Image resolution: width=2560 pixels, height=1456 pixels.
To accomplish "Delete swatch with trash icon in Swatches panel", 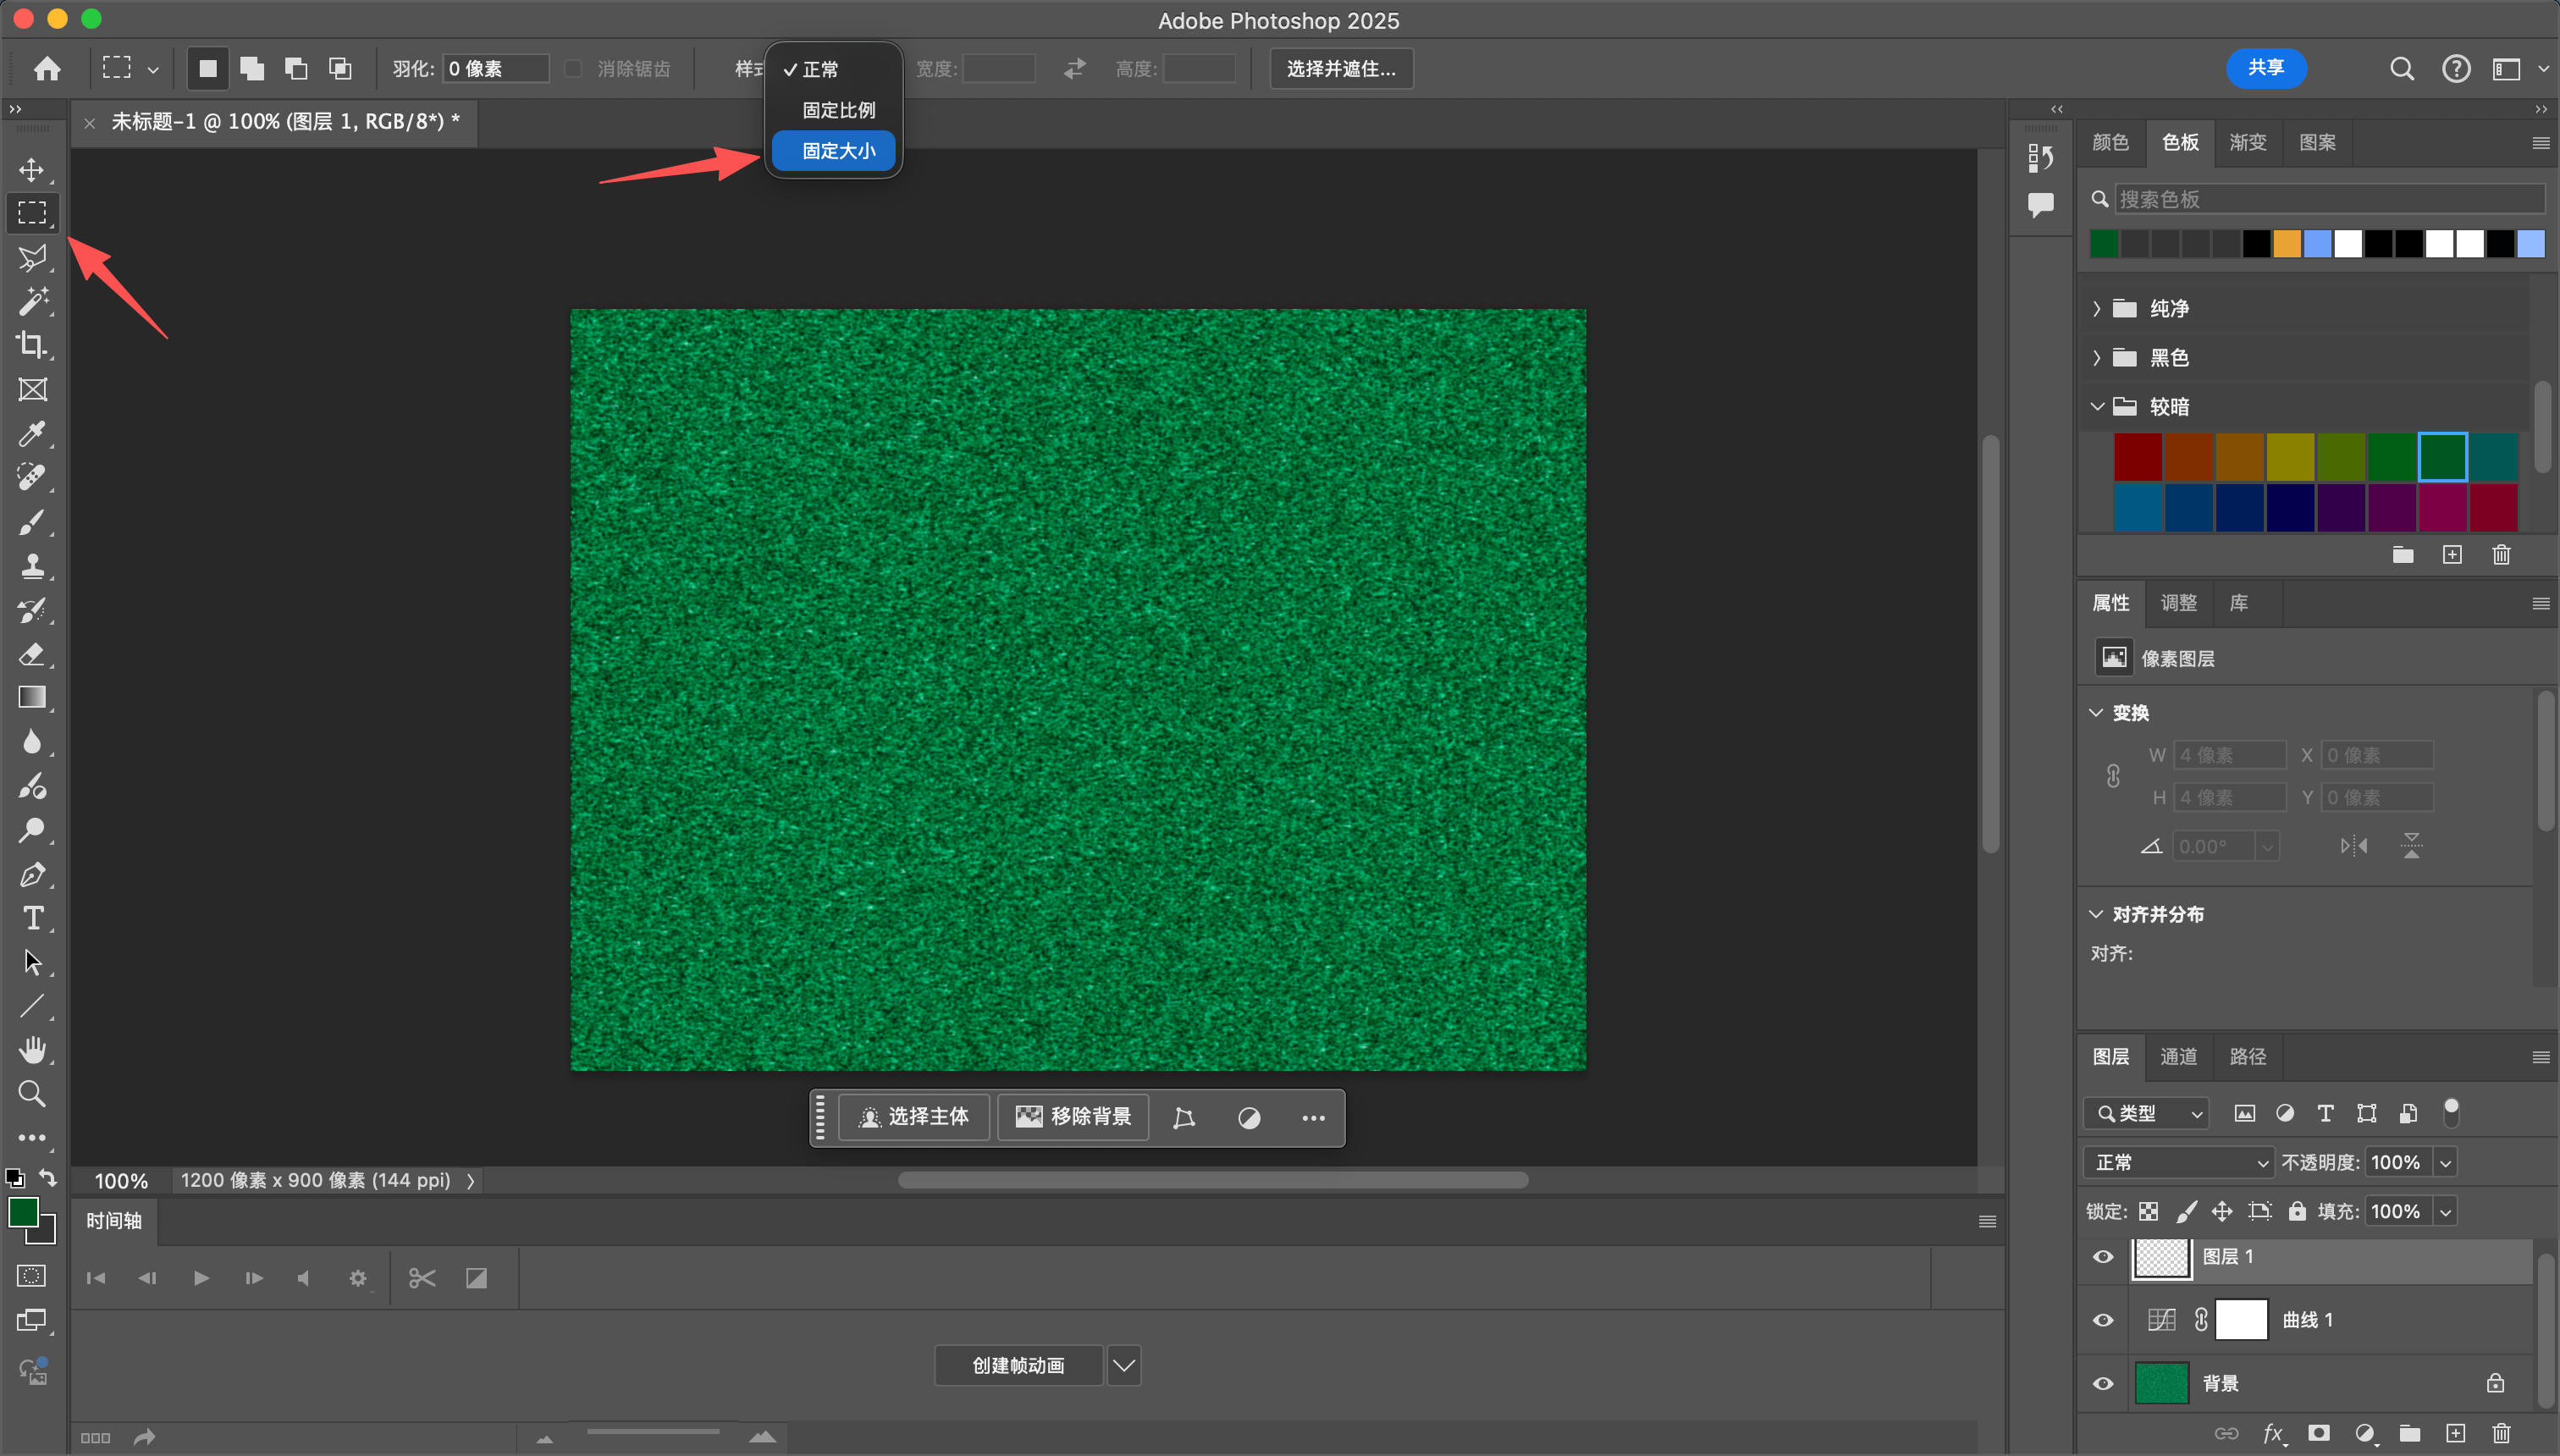I will [2501, 554].
